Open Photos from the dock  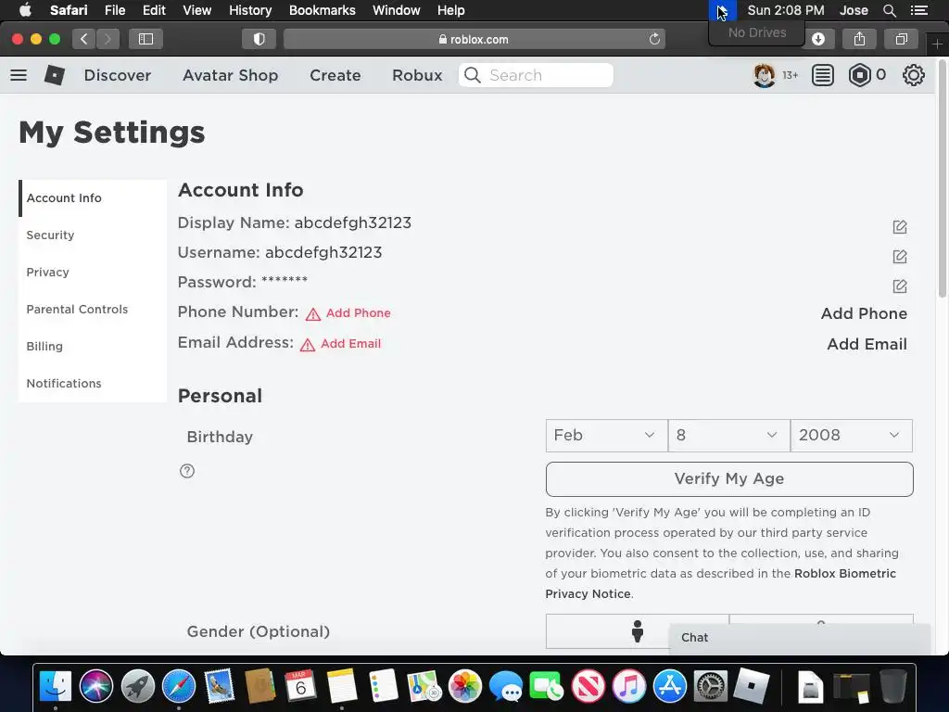tap(465, 686)
